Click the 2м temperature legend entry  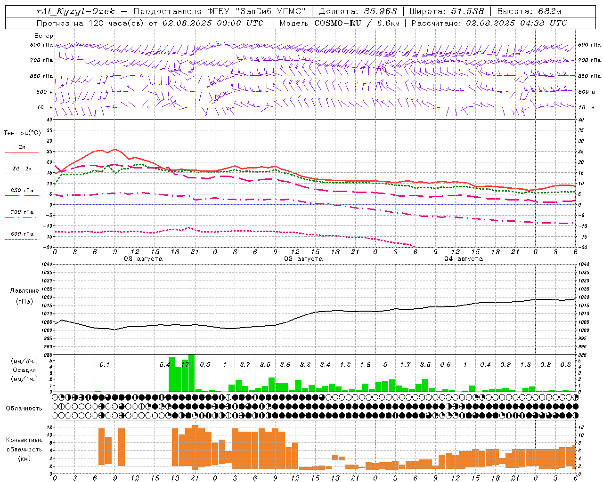tap(22, 147)
